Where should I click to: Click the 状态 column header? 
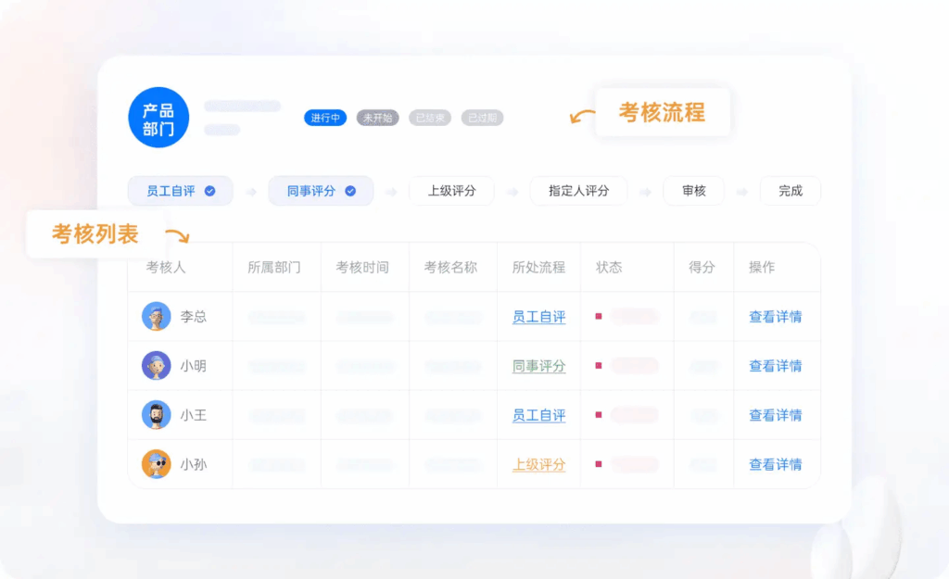point(609,268)
